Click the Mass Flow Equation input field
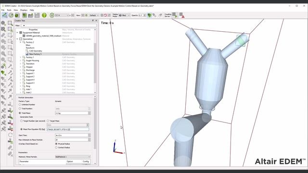The height and width of the screenshot is (173, 308). point(68,129)
